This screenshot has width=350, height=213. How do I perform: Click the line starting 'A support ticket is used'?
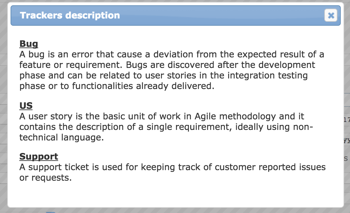(173, 167)
